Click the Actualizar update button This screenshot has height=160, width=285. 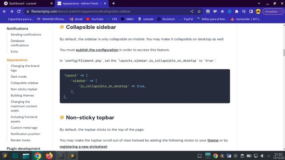[273, 12]
